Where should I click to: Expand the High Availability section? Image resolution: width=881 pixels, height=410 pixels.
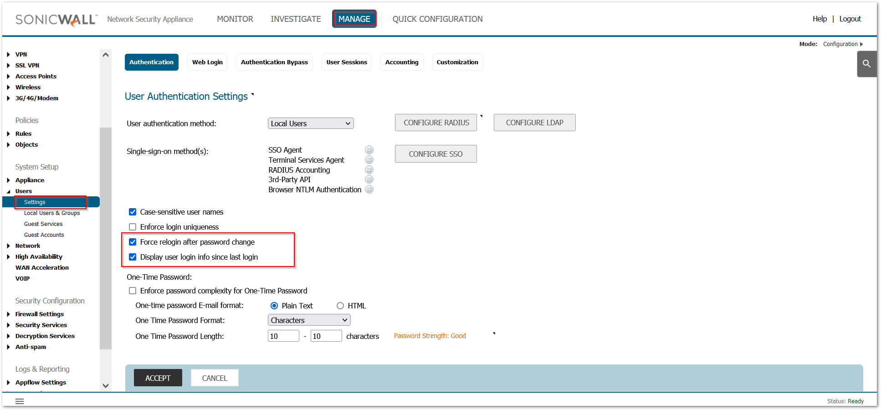(9, 256)
